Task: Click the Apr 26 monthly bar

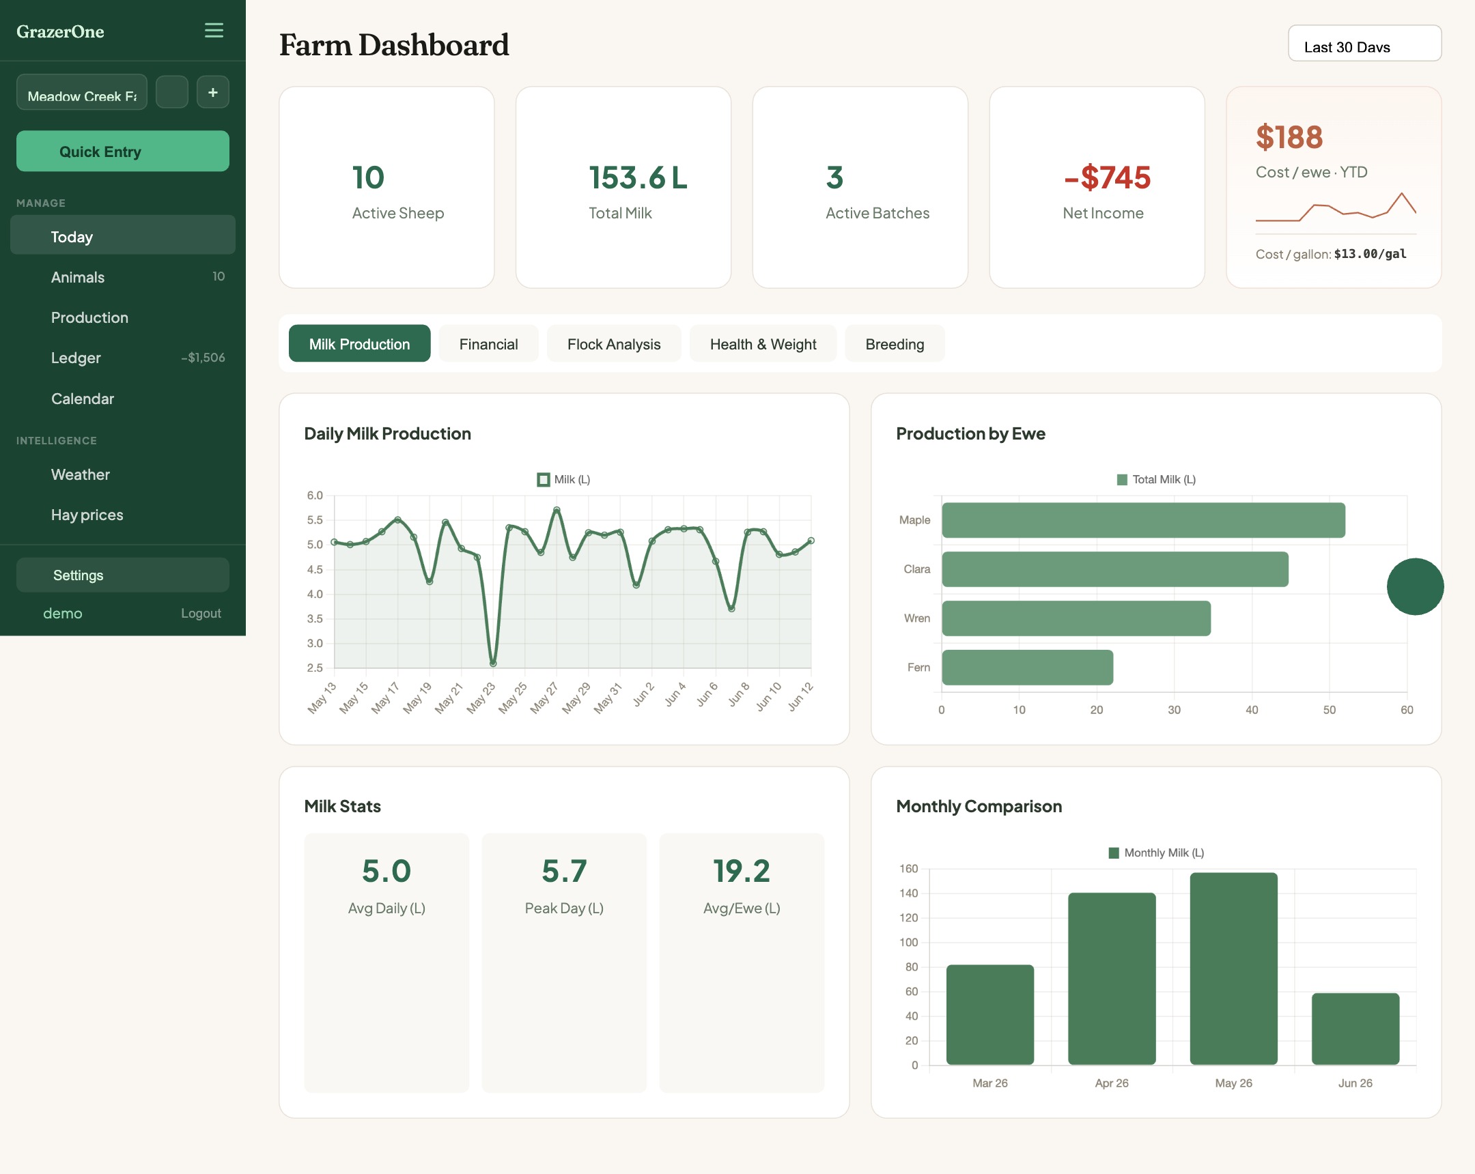Action: click(x=1112, y=979)
